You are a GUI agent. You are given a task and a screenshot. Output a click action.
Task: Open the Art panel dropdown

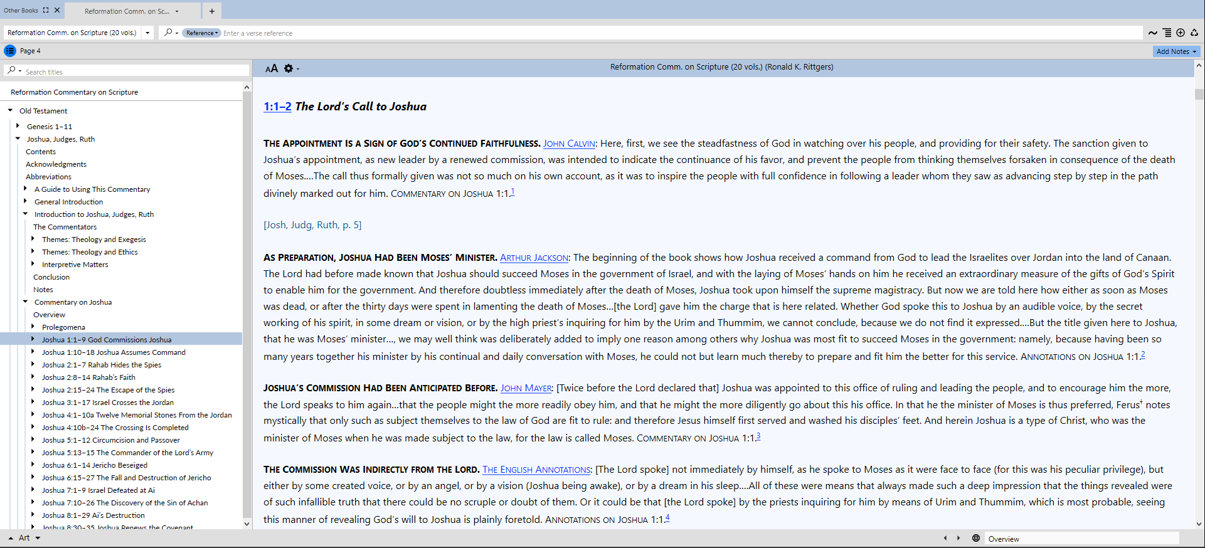(x=38, y=538)
